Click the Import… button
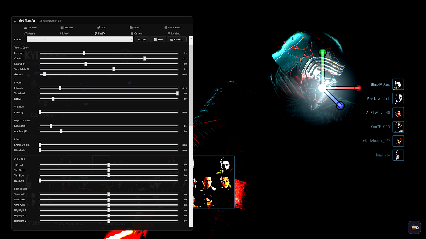The image size is (426, 239). [177, 39]
